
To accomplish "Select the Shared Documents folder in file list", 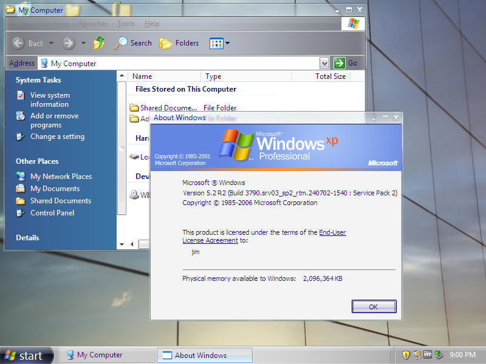I will [x=163, y=108].
